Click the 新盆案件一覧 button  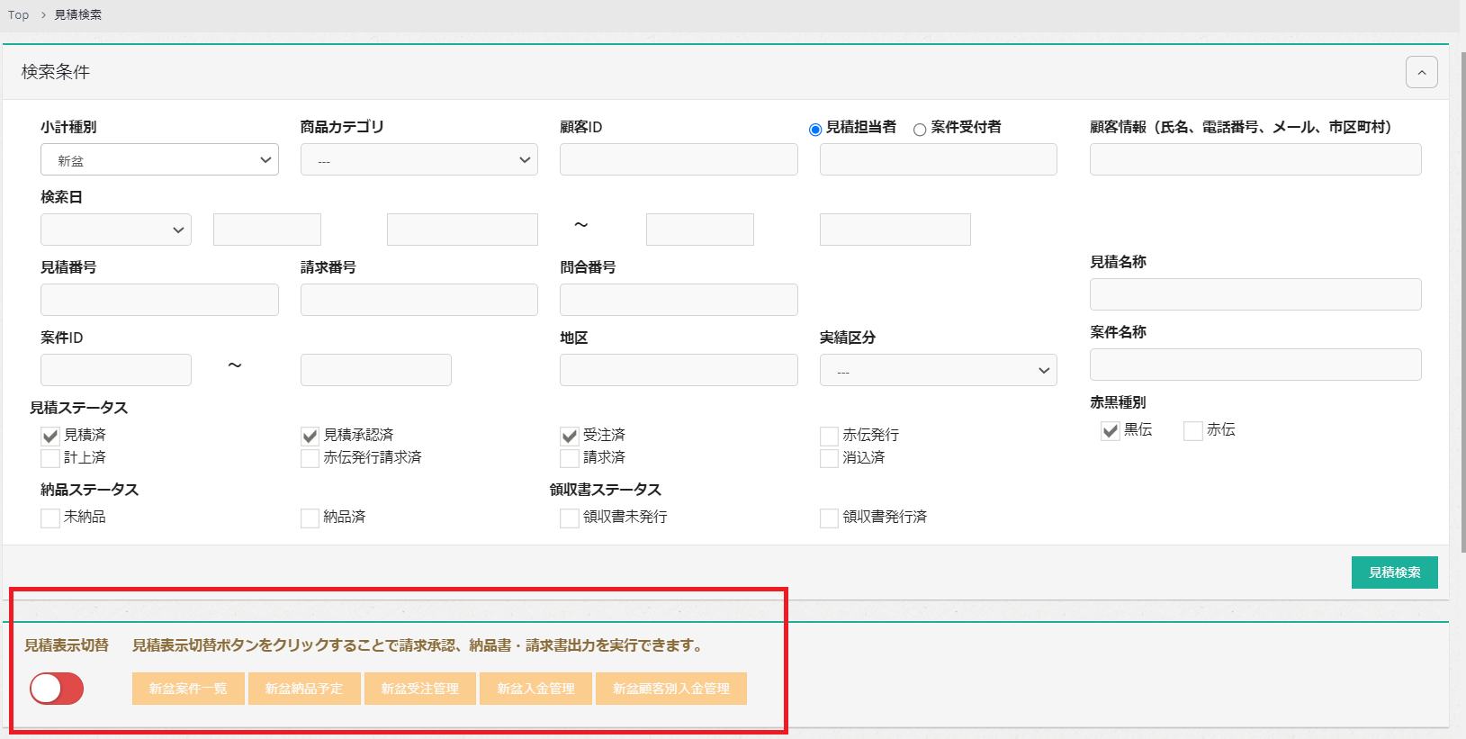[x=188, y=689]
